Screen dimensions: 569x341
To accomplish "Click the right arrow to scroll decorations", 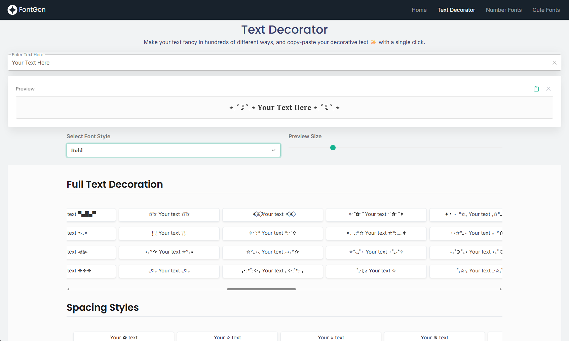I will tap(501, 289).
